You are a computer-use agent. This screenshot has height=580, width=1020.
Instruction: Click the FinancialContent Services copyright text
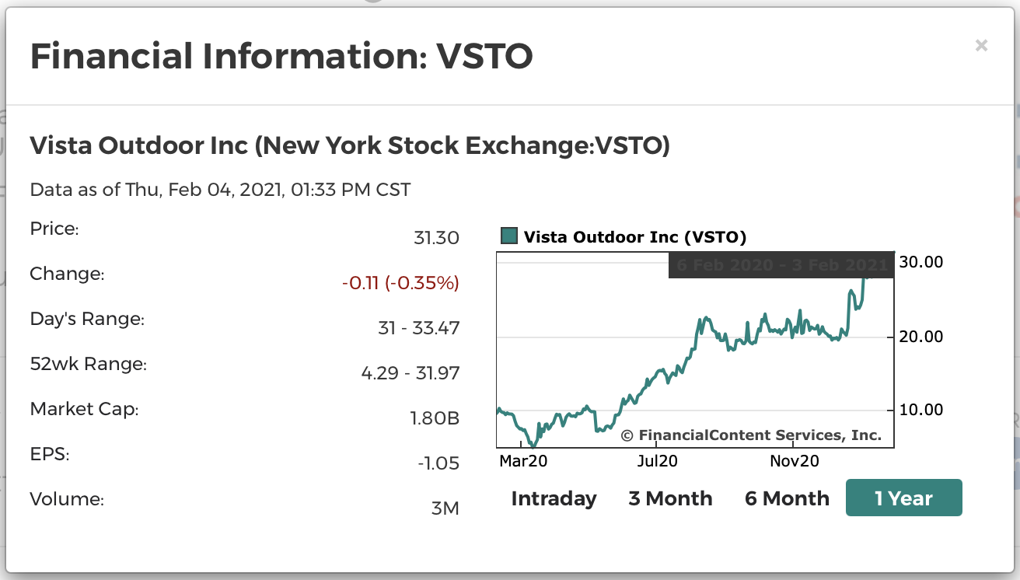tap(751, 435)
